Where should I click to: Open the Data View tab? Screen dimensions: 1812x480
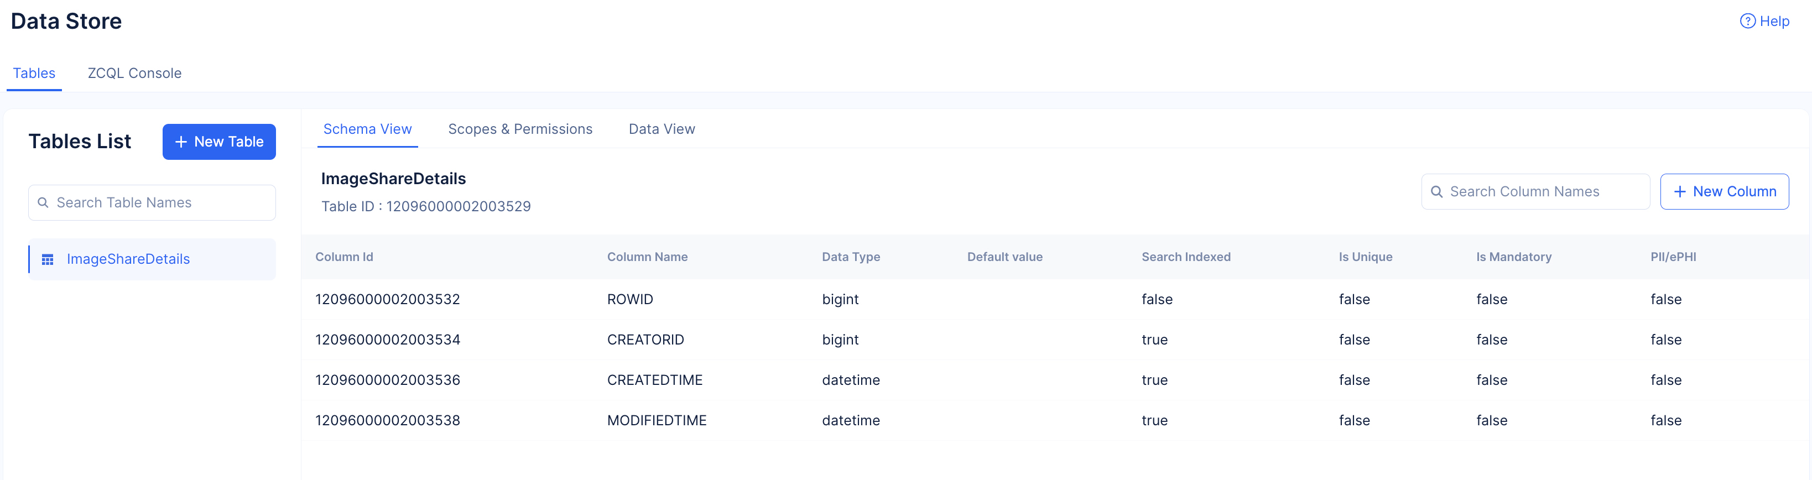661,129
